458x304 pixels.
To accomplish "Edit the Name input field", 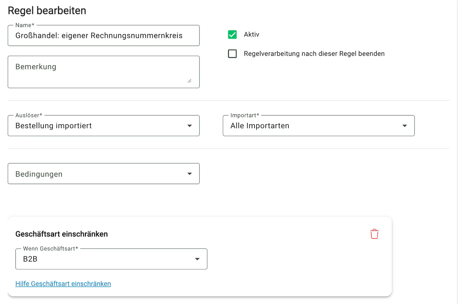I will pyautogui.click(x=104, y=35).
